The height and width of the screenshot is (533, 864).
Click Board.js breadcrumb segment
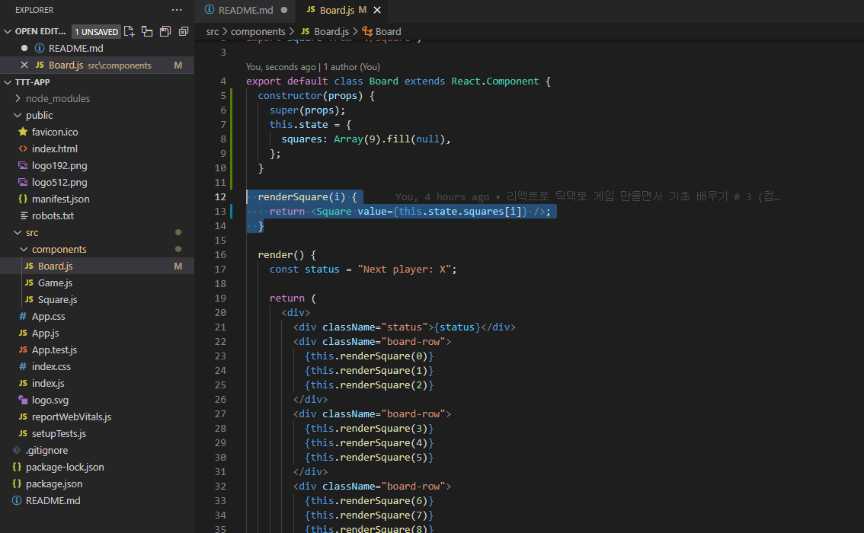[x=331, y=31]
